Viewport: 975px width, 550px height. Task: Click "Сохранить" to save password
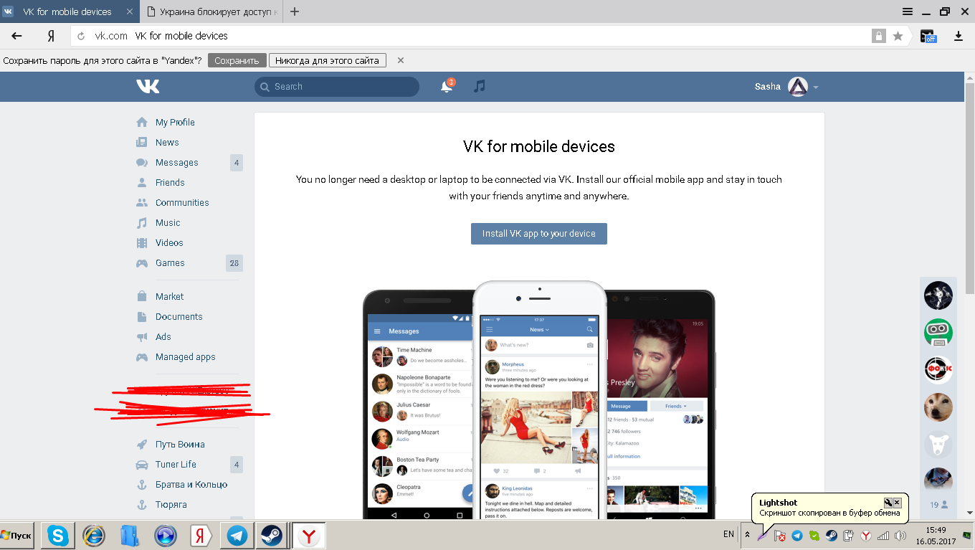click(x=237, y=60)
